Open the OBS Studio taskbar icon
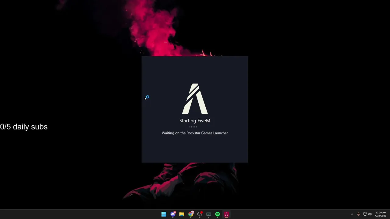 point(200,214)
